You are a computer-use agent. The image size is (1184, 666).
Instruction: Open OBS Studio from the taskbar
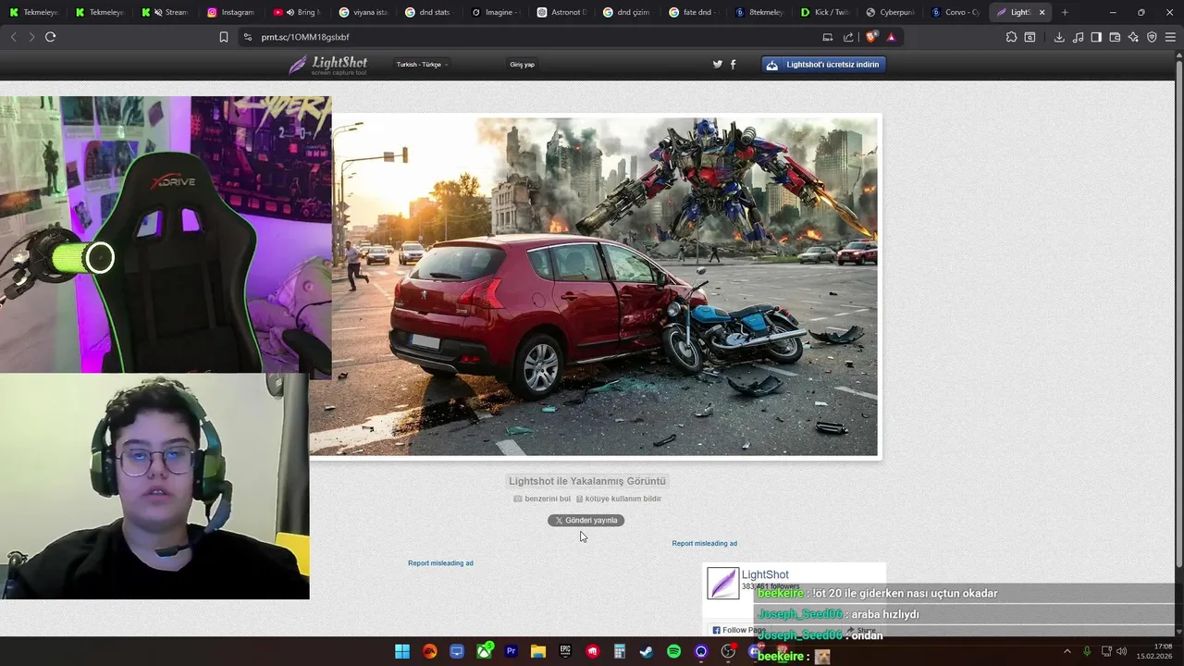pyautogui.click(x=728, y=652)
